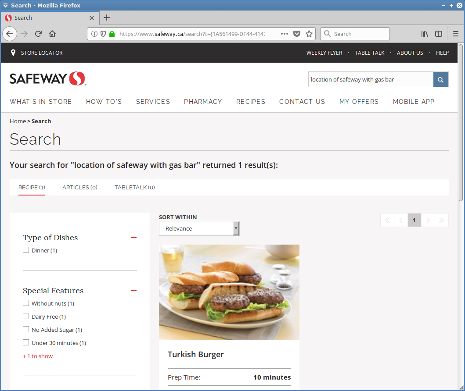
Task: Collapse the Type of Dishes section
Action: [134, 238]
